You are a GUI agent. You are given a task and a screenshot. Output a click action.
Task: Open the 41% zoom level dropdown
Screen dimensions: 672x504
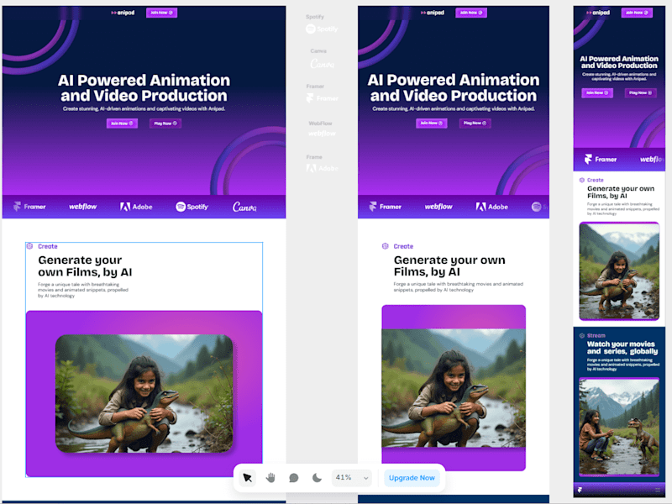(351, 477)
